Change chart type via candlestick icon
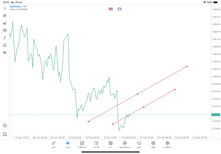Image resolution: width=221 pixels, height=154 pixels. (5, 16)
